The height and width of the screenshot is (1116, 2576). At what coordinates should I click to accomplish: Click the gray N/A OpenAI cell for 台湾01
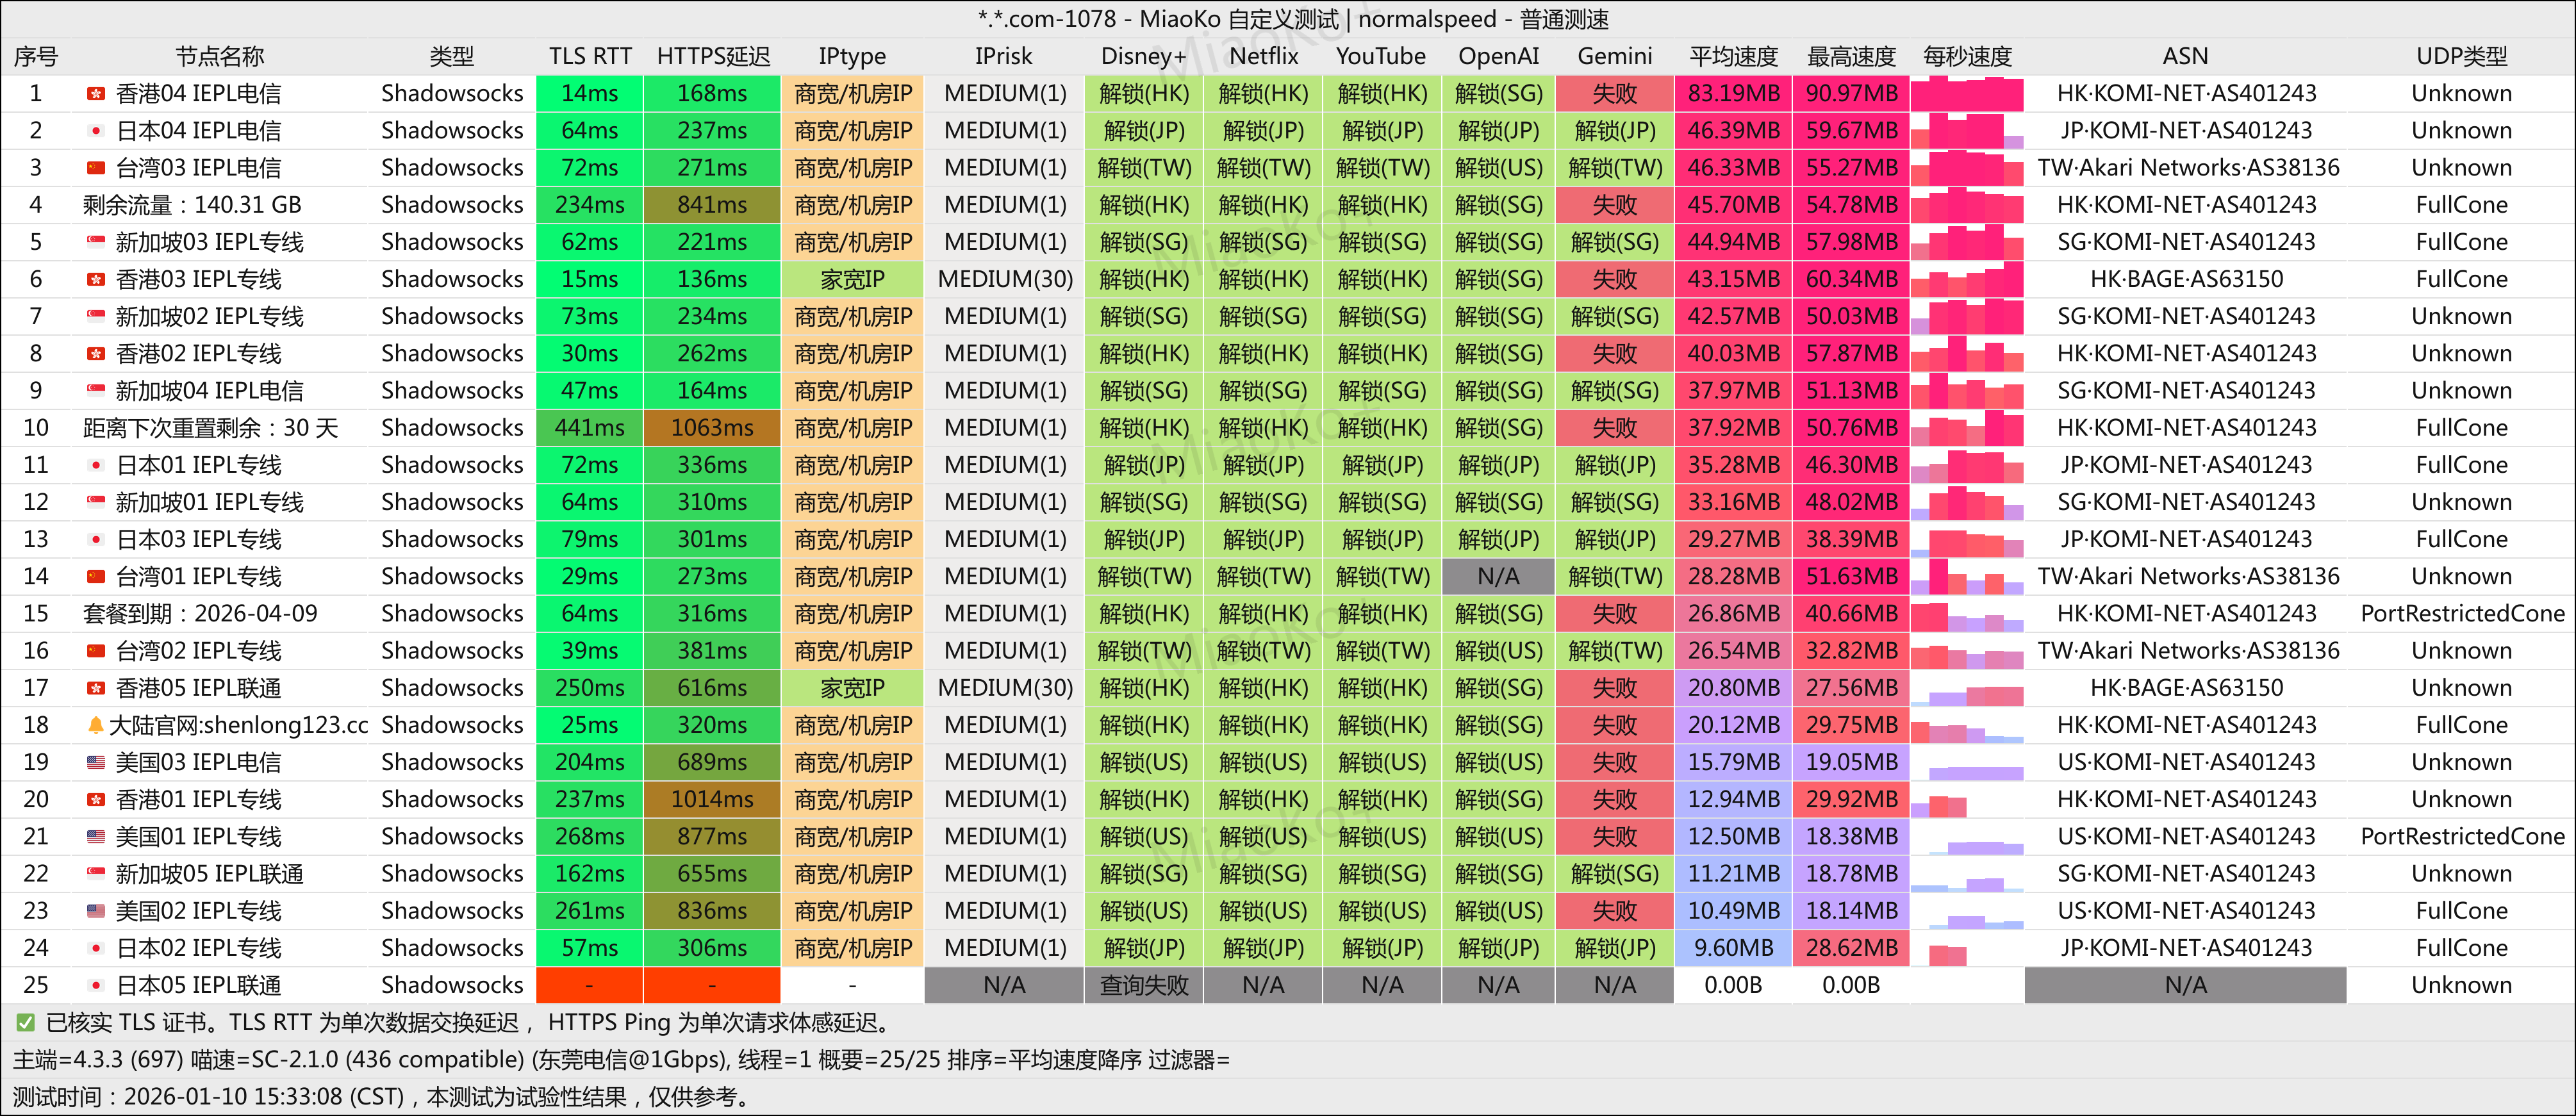(x=1498, y=576)
